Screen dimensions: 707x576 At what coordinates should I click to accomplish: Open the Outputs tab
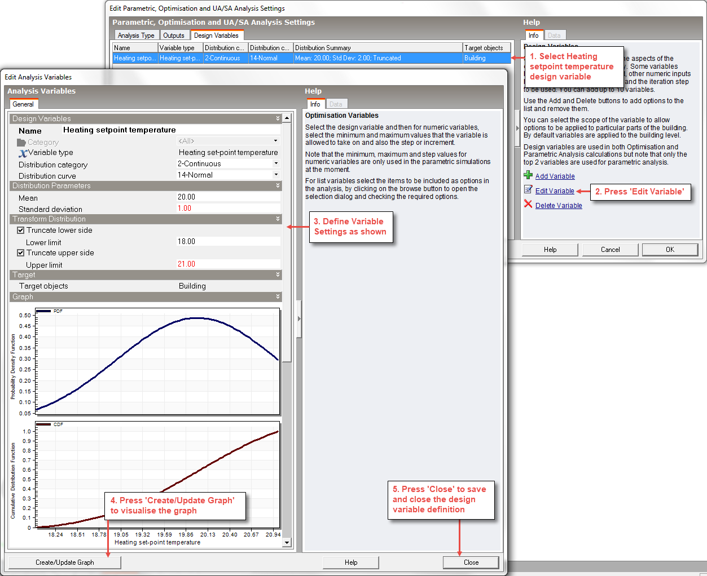[174, 36]
